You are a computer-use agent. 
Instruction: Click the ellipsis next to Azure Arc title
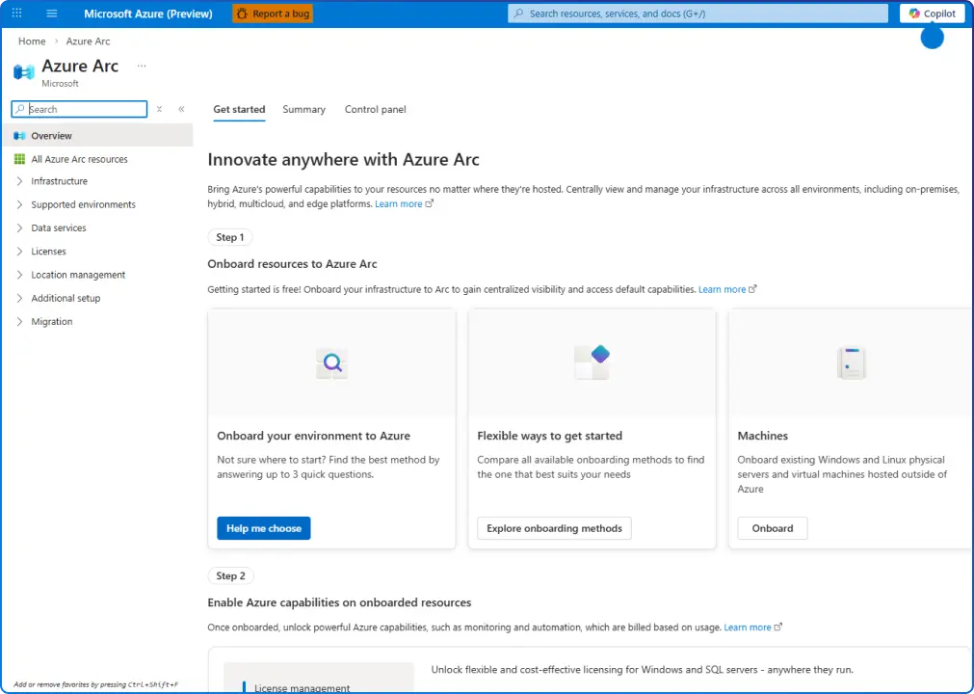click(x=141, y=66)
